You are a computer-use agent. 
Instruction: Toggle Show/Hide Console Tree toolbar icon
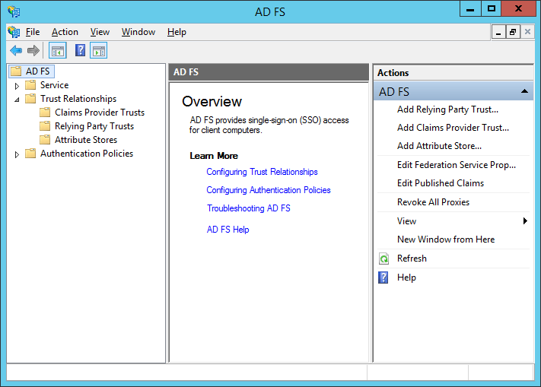point(57,51)
